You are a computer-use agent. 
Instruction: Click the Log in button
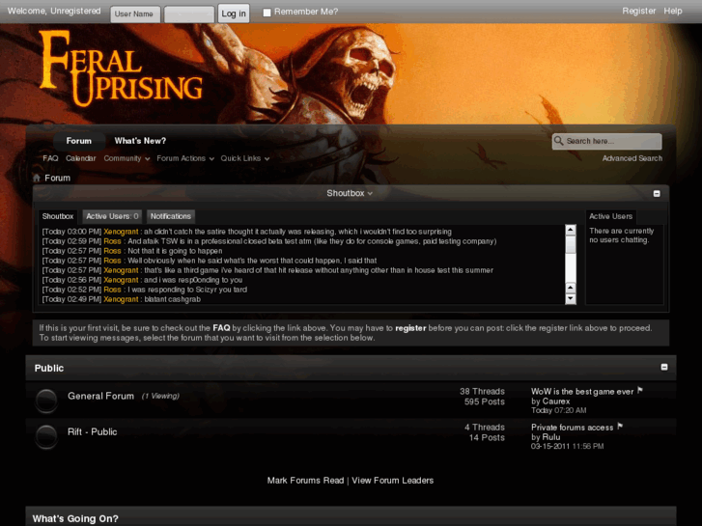234,14
